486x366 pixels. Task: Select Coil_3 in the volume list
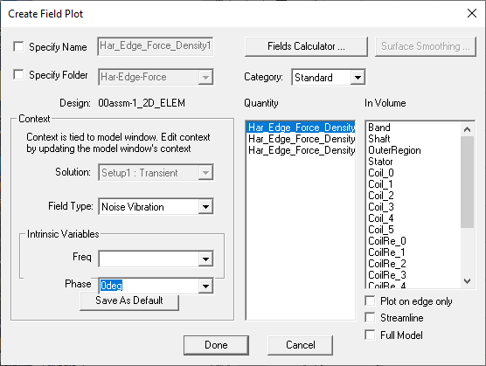pyautogui.click(x=381, y=207)
